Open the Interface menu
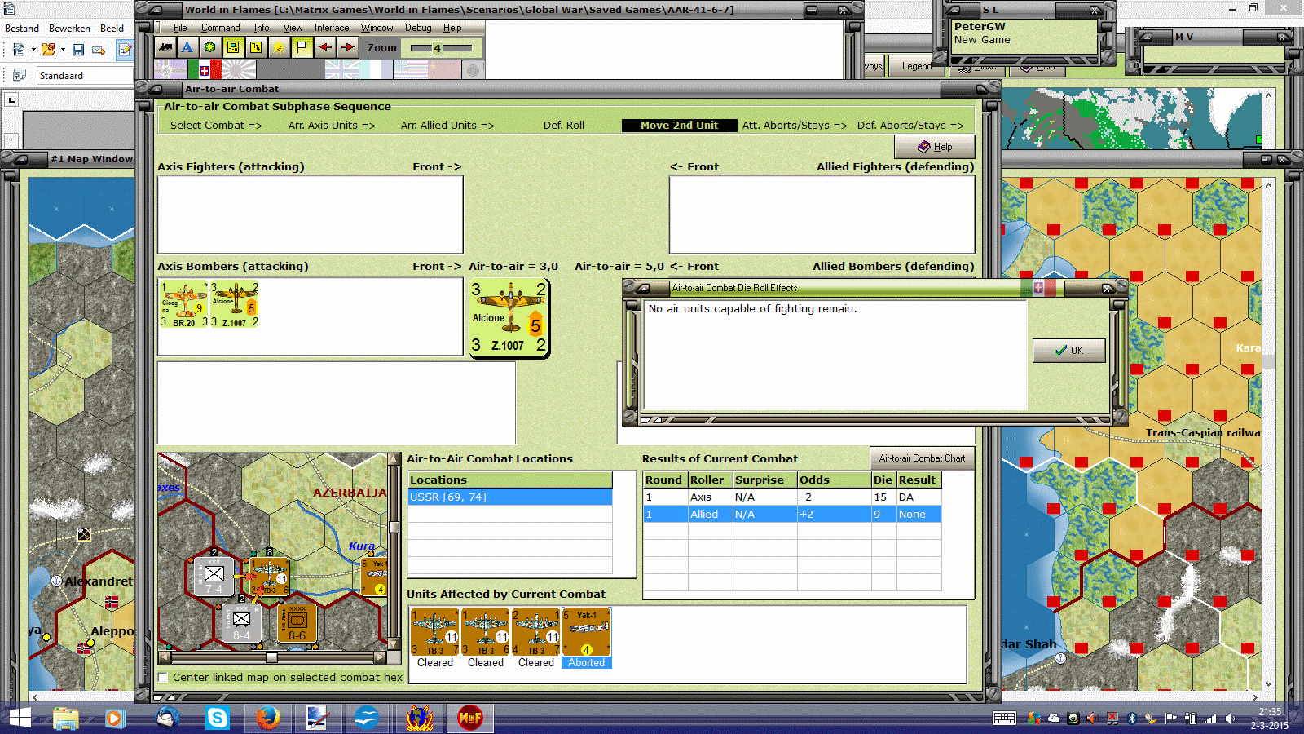 [x=332, y=28]
